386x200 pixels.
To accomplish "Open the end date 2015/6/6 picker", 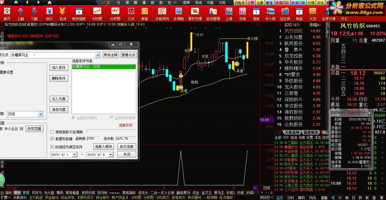I will point(111,155).
